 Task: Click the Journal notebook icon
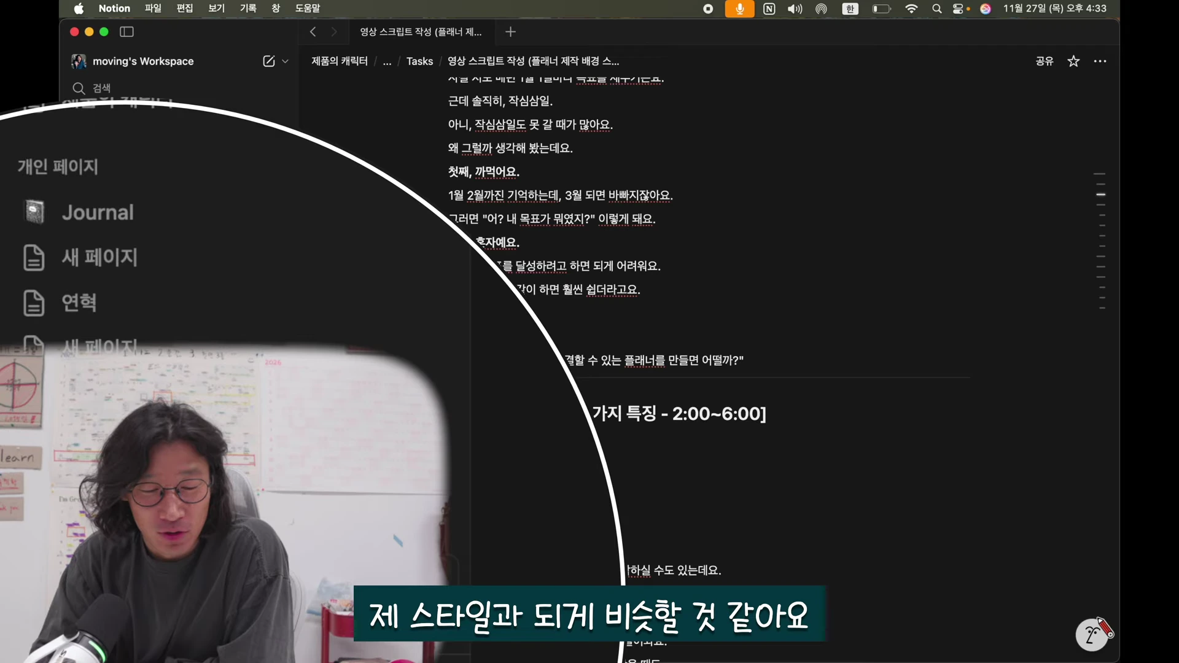coord(34,212)
